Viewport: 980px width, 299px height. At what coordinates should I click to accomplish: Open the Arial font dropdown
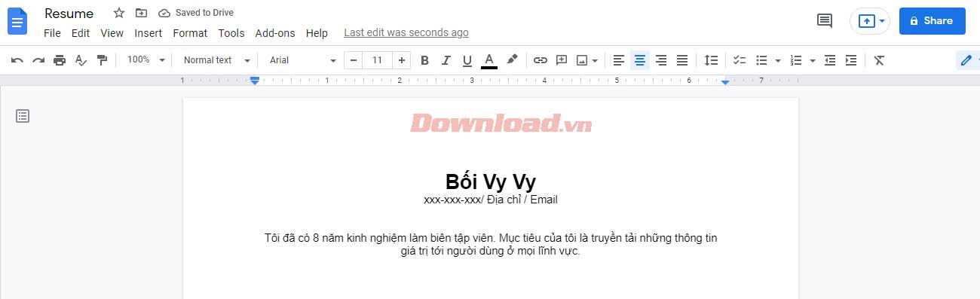coord(303,60)
